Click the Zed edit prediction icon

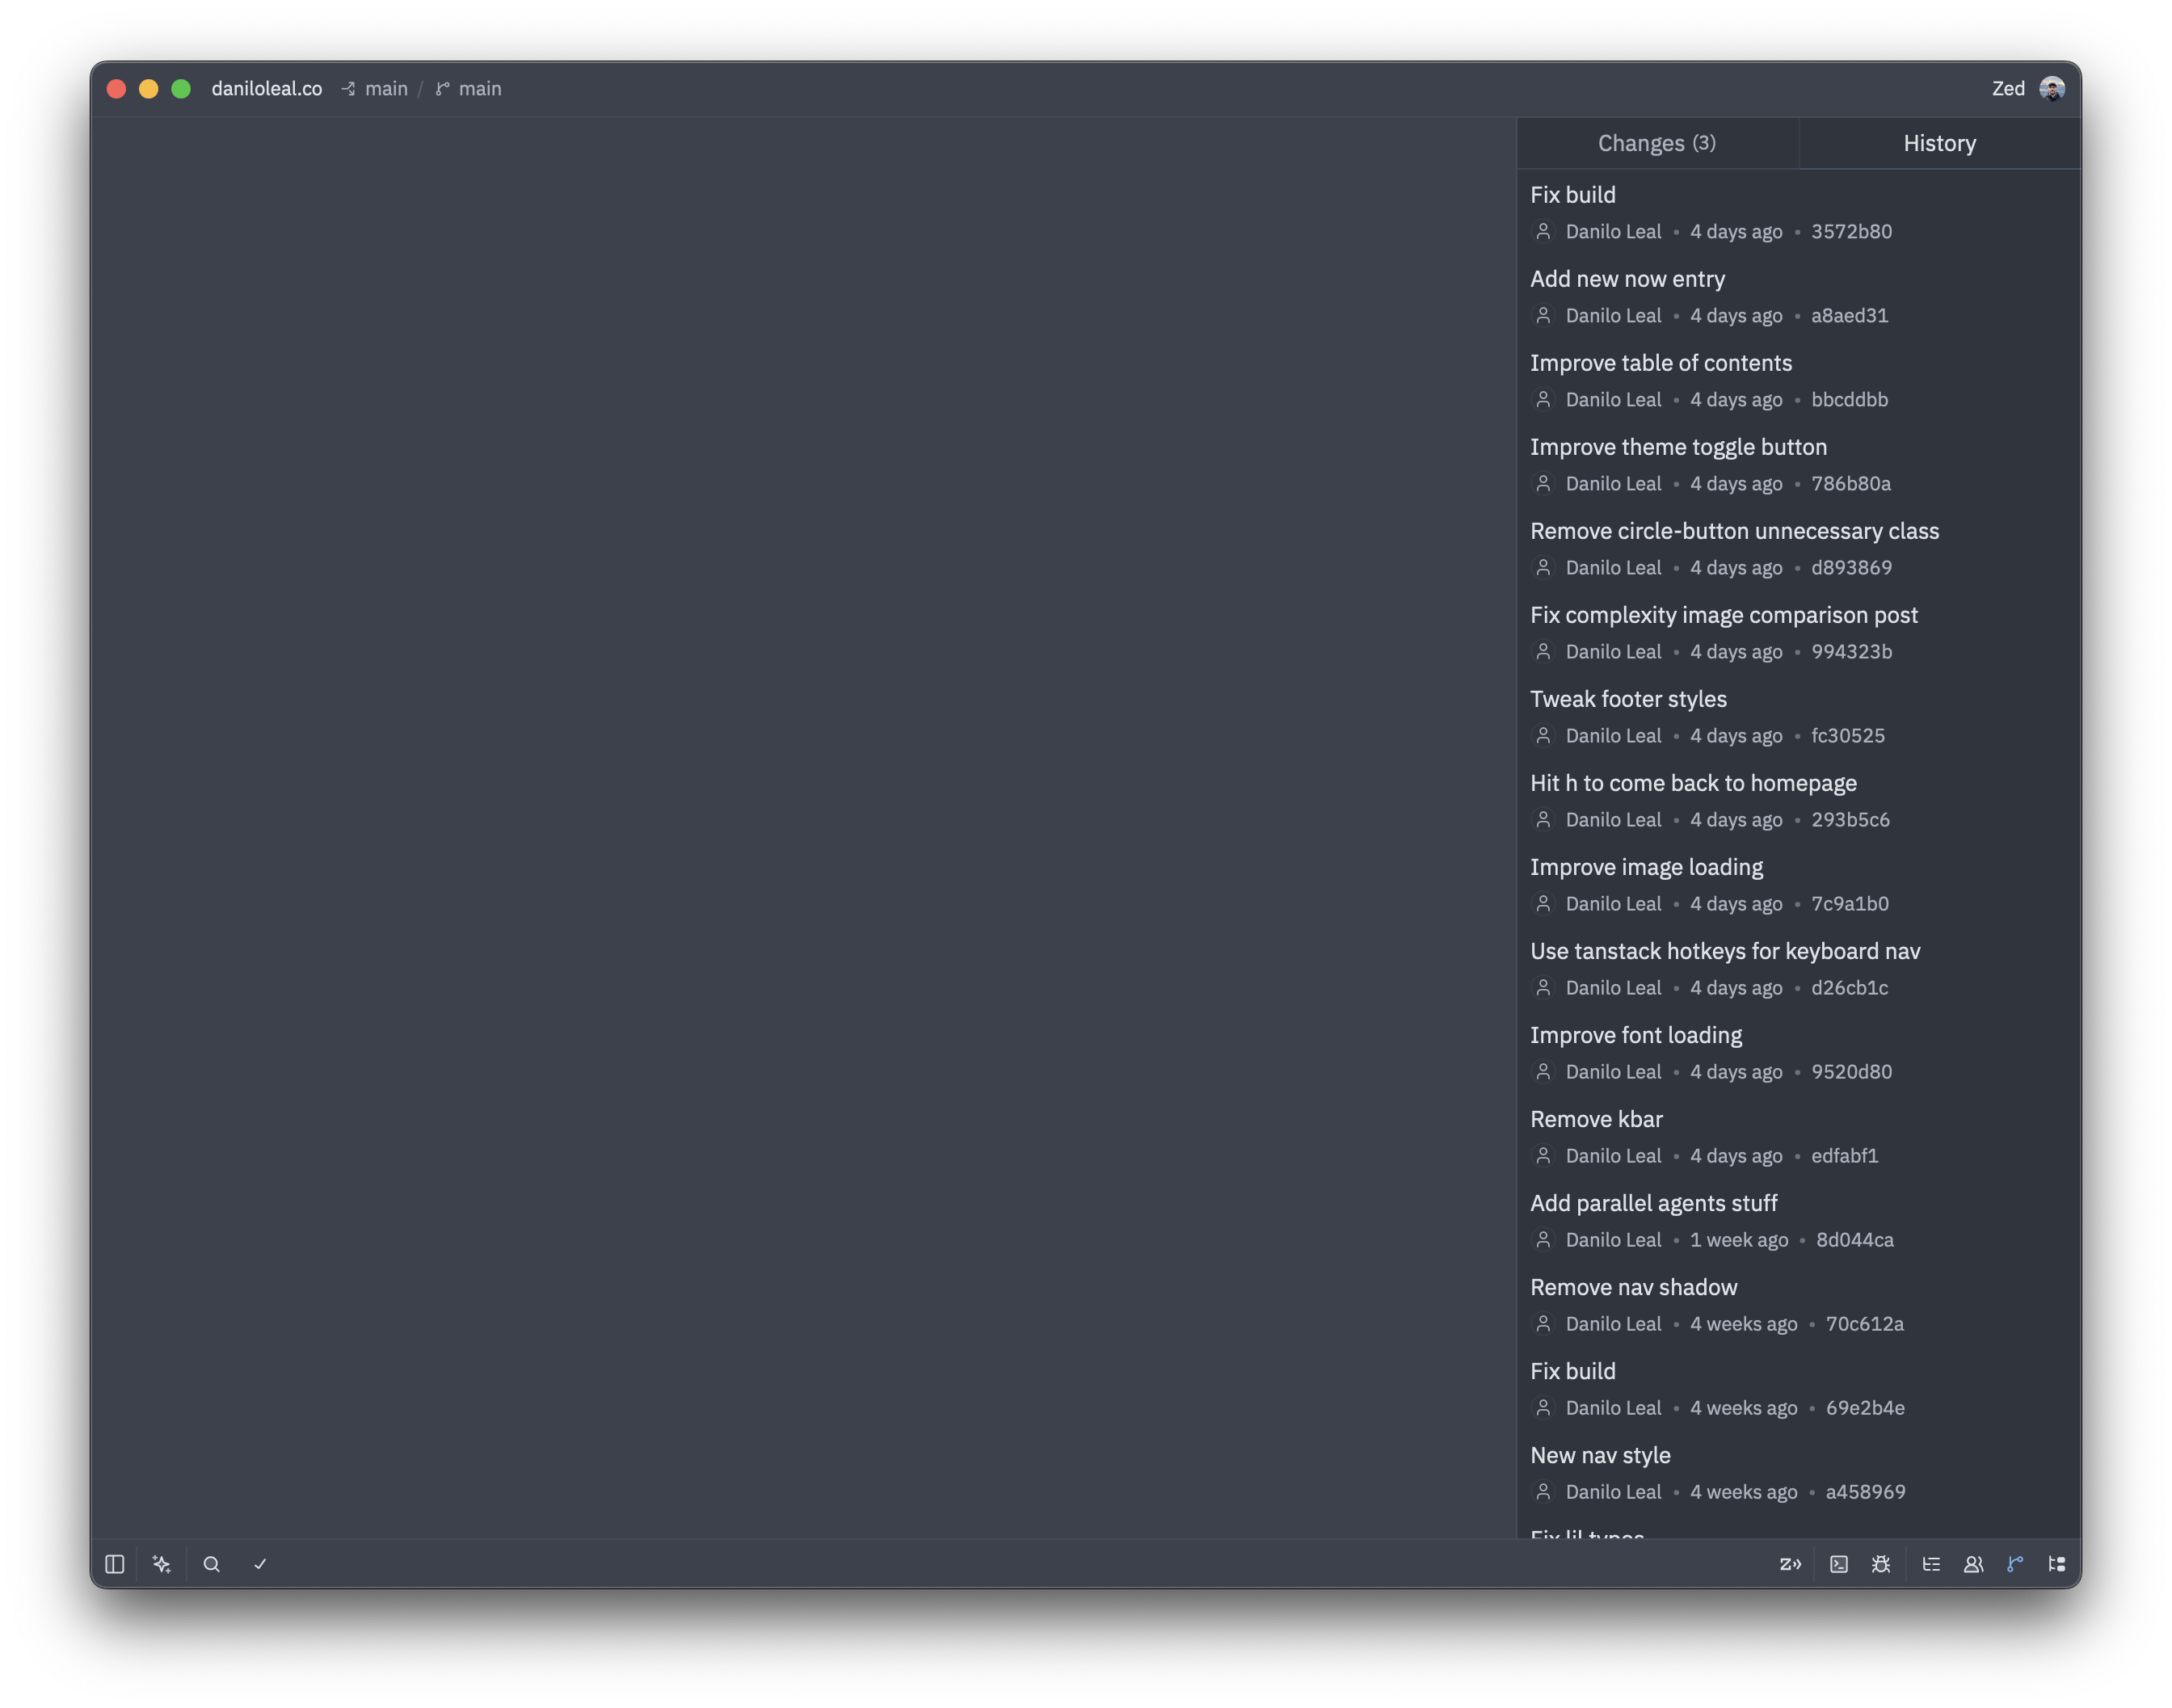[1790, 1564]
